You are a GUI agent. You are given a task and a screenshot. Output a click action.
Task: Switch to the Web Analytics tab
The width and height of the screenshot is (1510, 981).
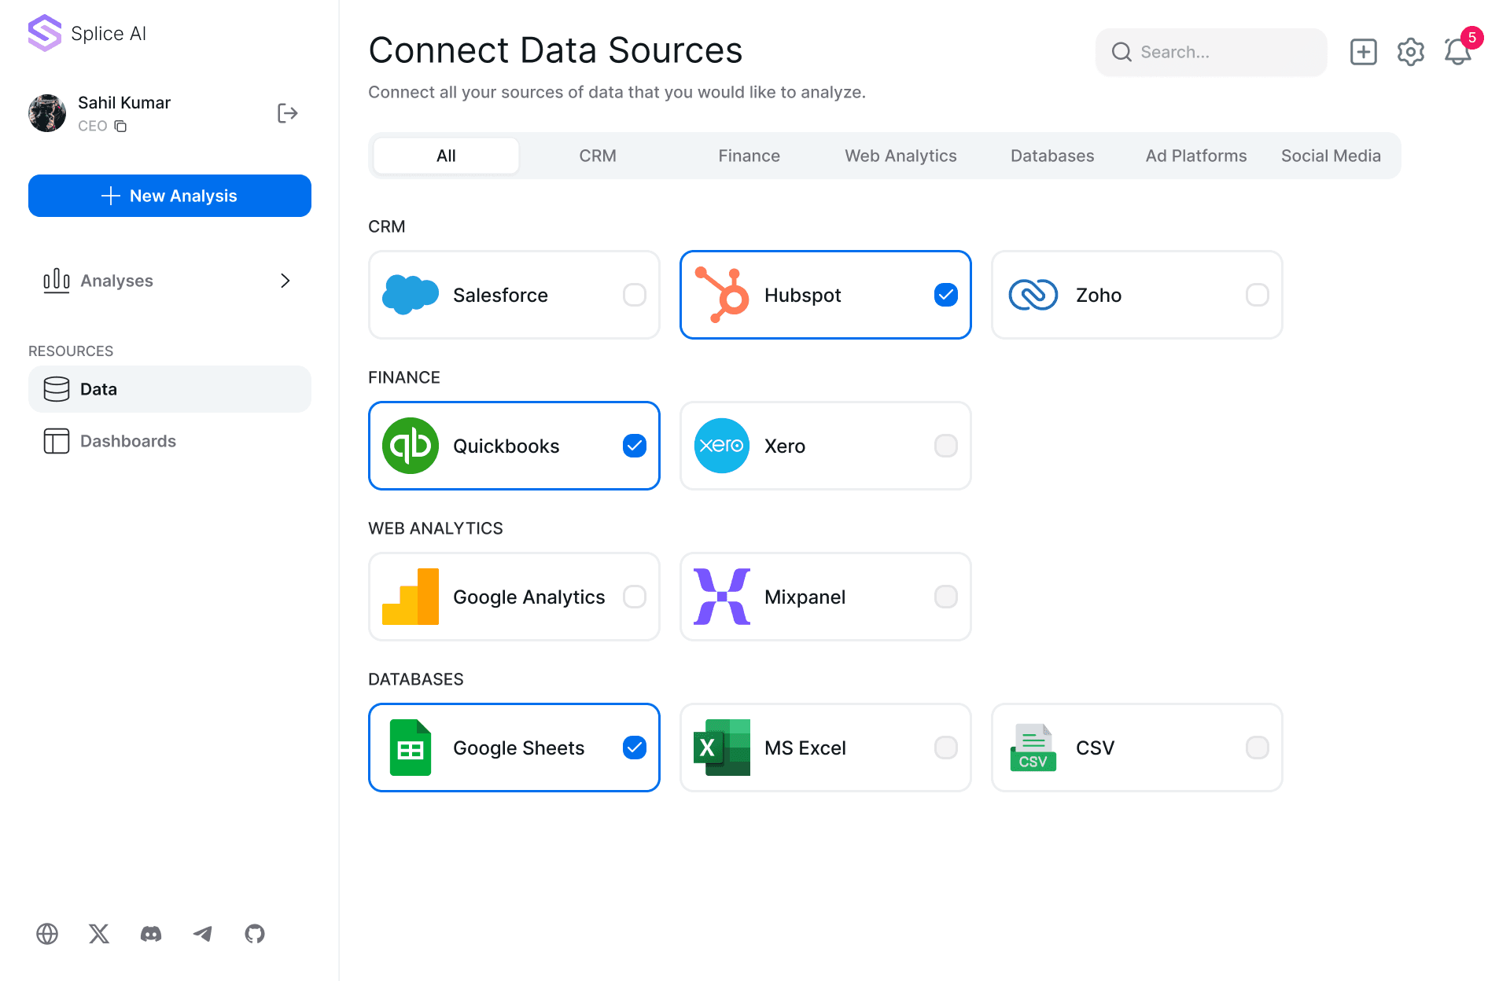coord(900,156)
